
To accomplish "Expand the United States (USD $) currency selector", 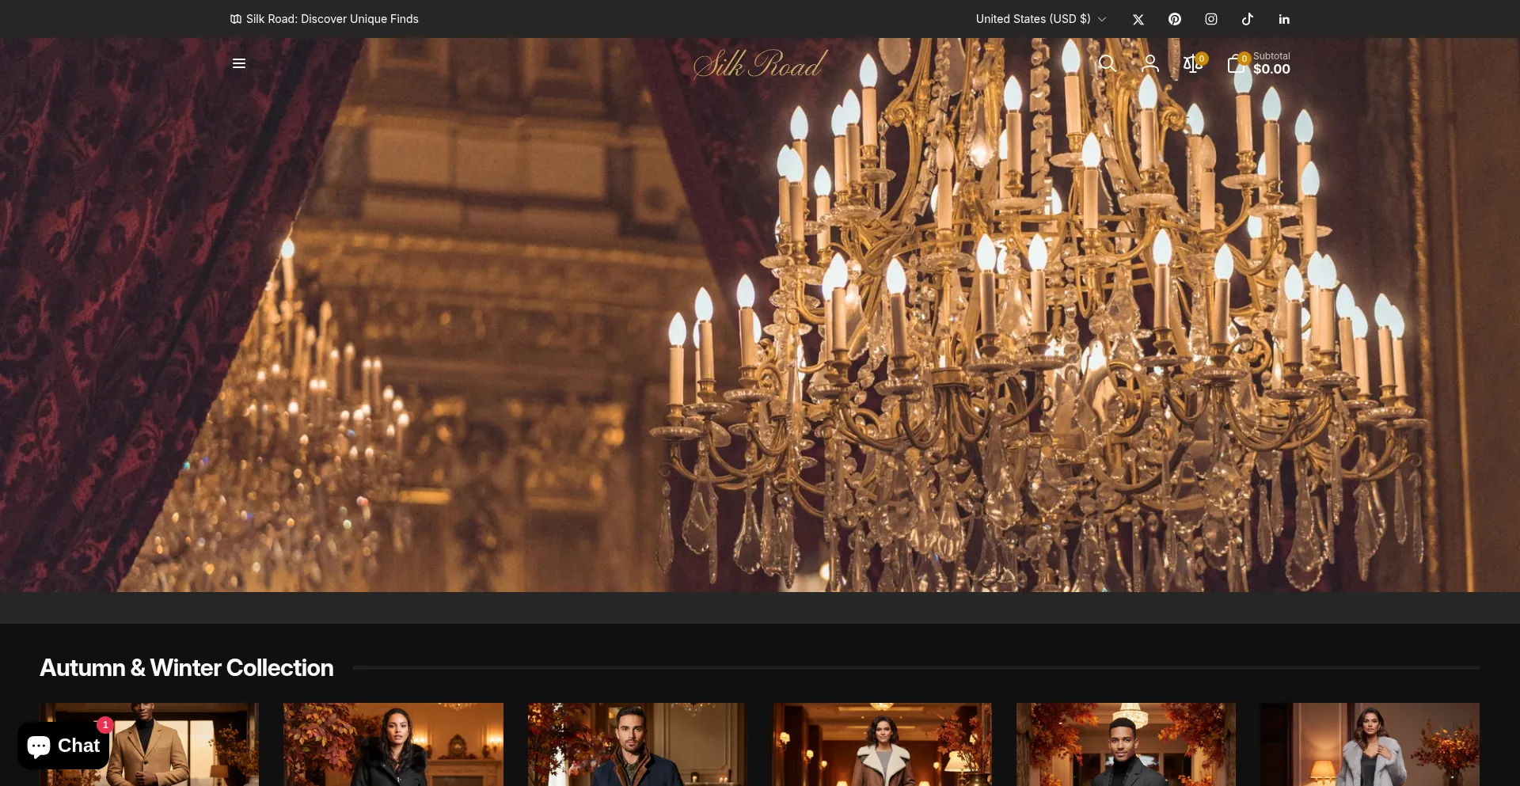I will coord(1040,19).
